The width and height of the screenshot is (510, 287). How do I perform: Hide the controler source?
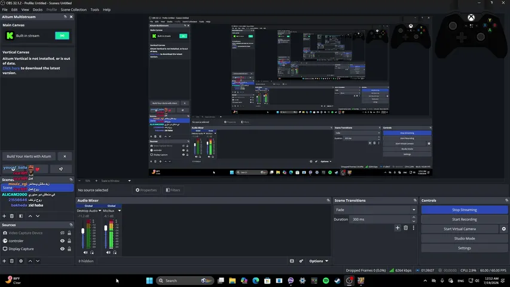62,241
